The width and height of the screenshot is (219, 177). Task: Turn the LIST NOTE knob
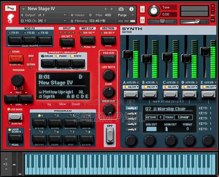pyautogui.click(x=108, y=75)
